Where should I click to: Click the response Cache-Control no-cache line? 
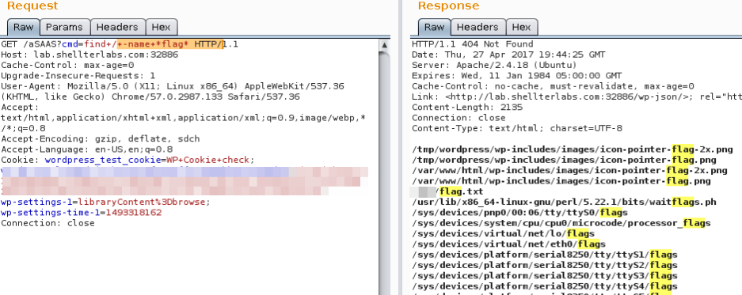[553, 86]
